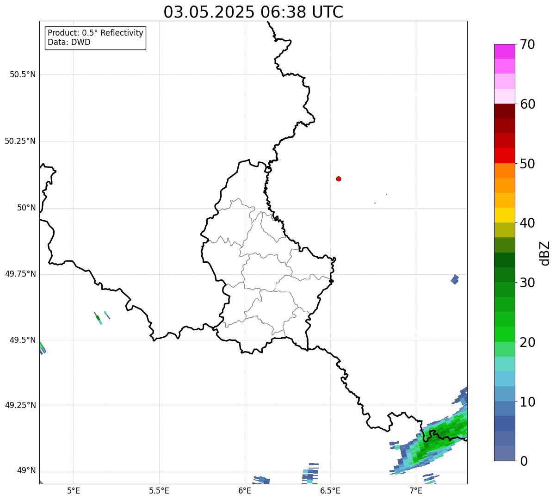Screen dimensions: 556x500
Task: Click the 49.25°N latitude label
Action: coord(20,406)
